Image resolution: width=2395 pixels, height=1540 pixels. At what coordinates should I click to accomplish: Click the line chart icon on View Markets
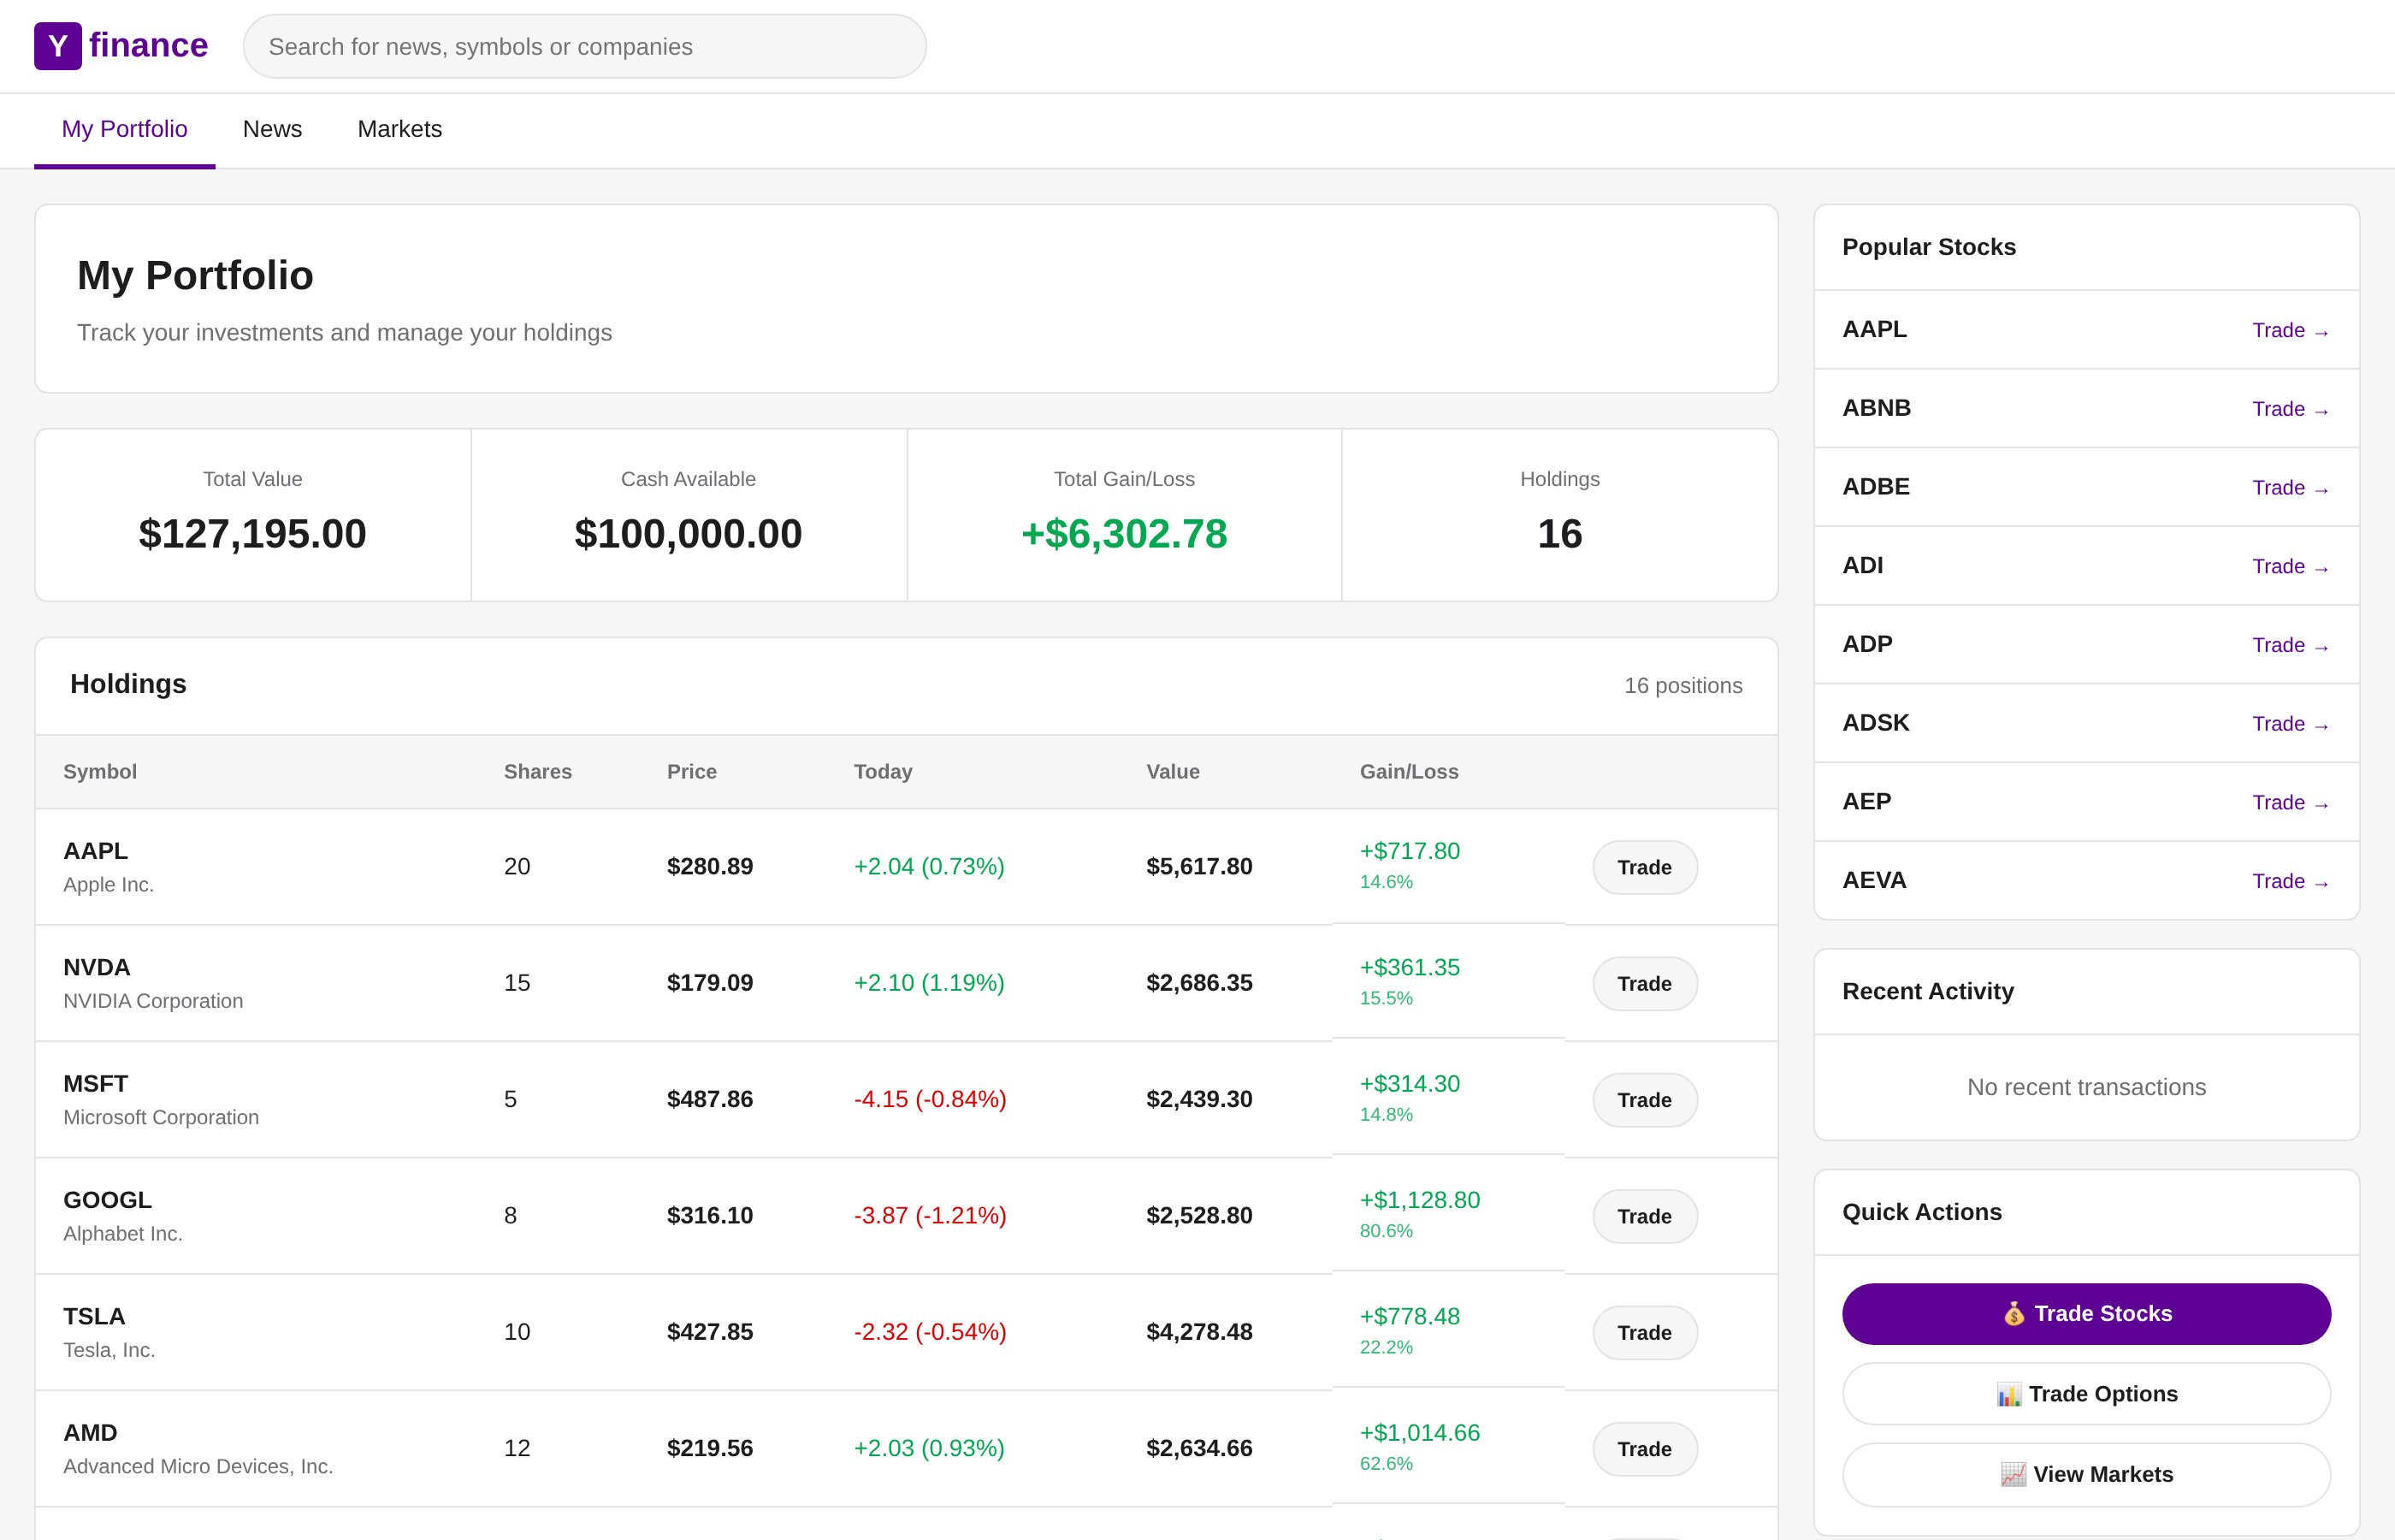click(x=2014, y=1474)
